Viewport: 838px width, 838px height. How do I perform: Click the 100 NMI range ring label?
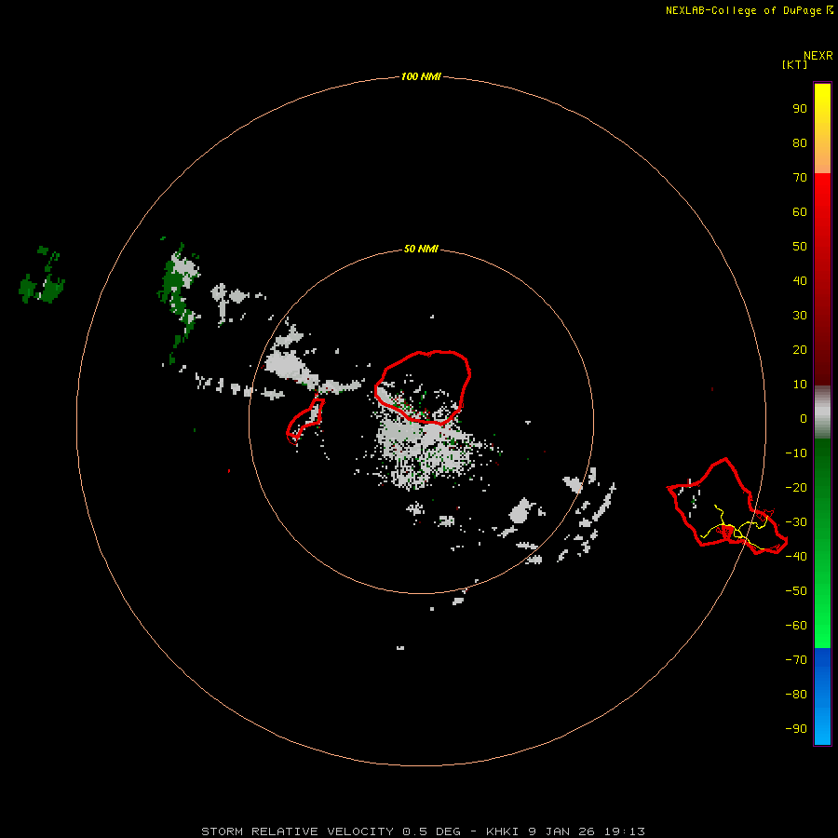[x=421, y=77]
